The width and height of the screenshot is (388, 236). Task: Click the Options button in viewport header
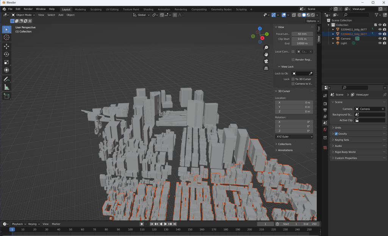pyautogui.click(x=311, y=21)
